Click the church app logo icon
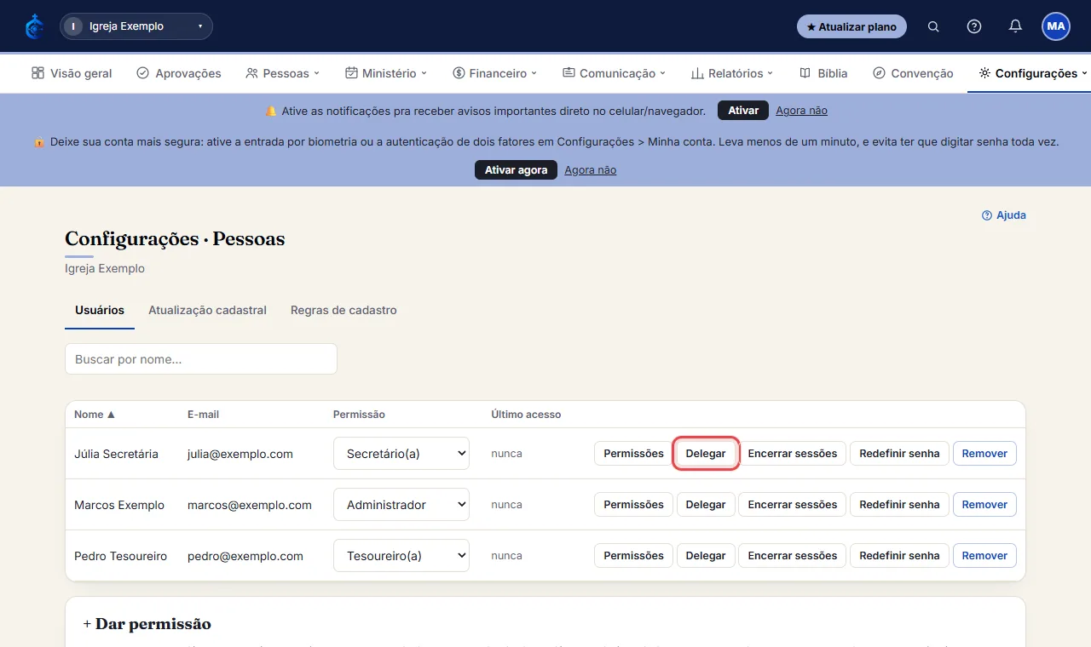 [x=35, y=26]
